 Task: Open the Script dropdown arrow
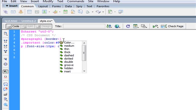click(x=103, y=12)
